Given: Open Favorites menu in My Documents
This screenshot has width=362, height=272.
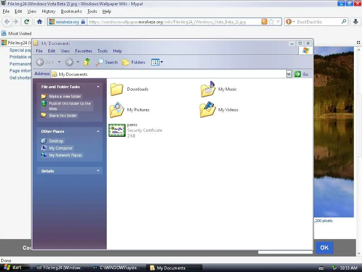Looking at the screenshot, I should tap(83, 51).
